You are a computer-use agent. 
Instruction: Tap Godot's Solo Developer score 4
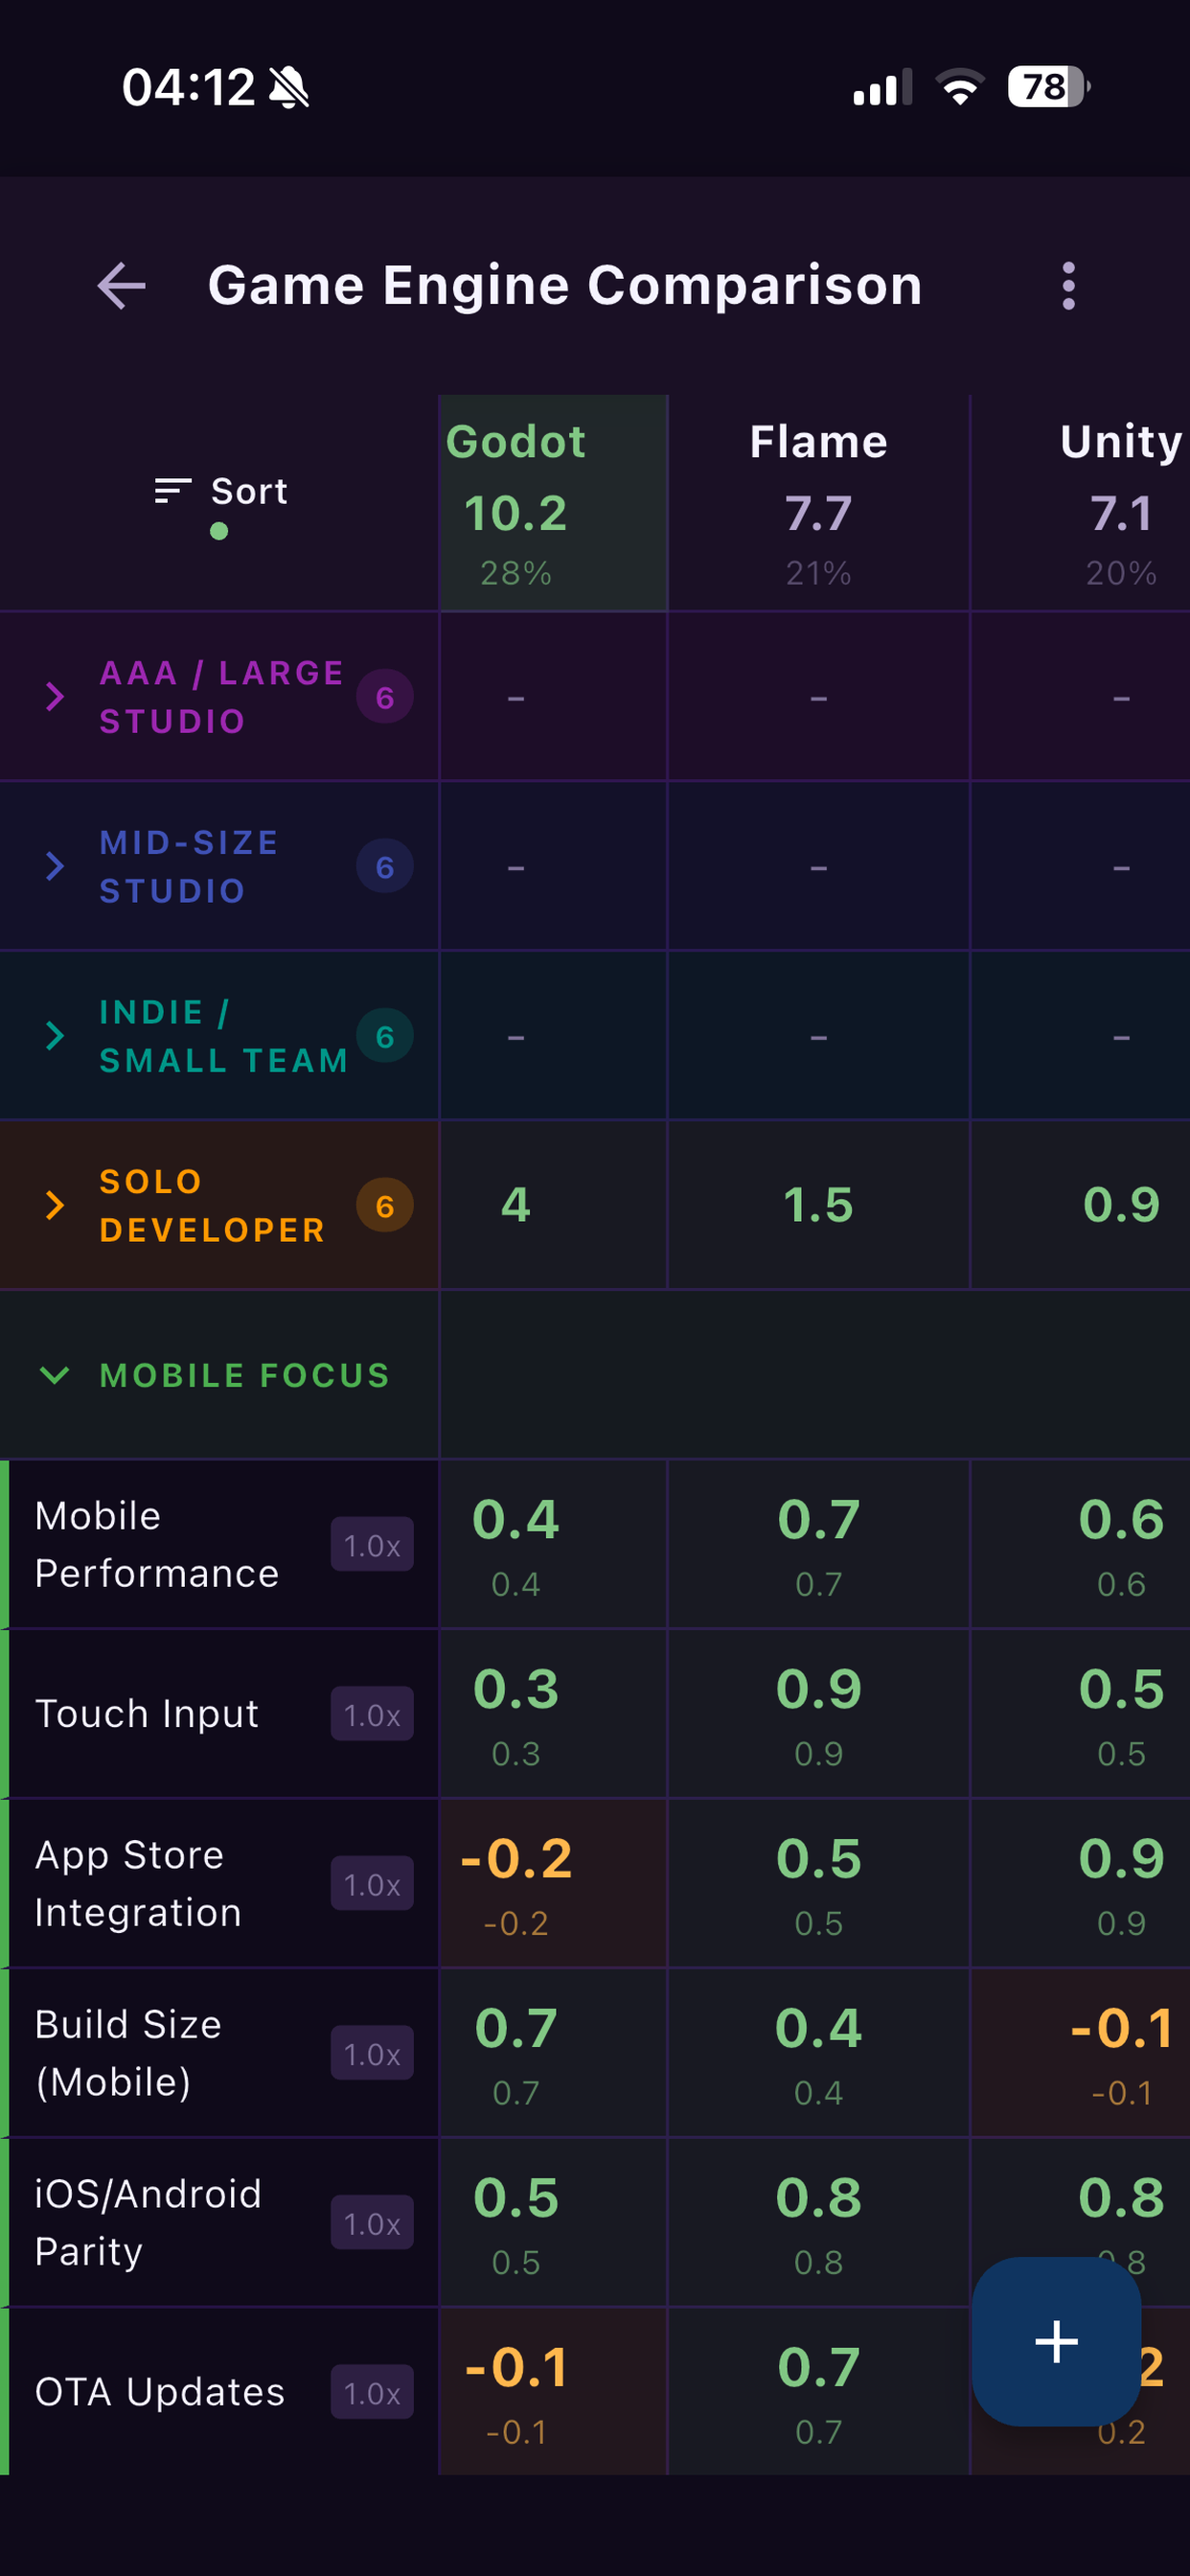553,1205
